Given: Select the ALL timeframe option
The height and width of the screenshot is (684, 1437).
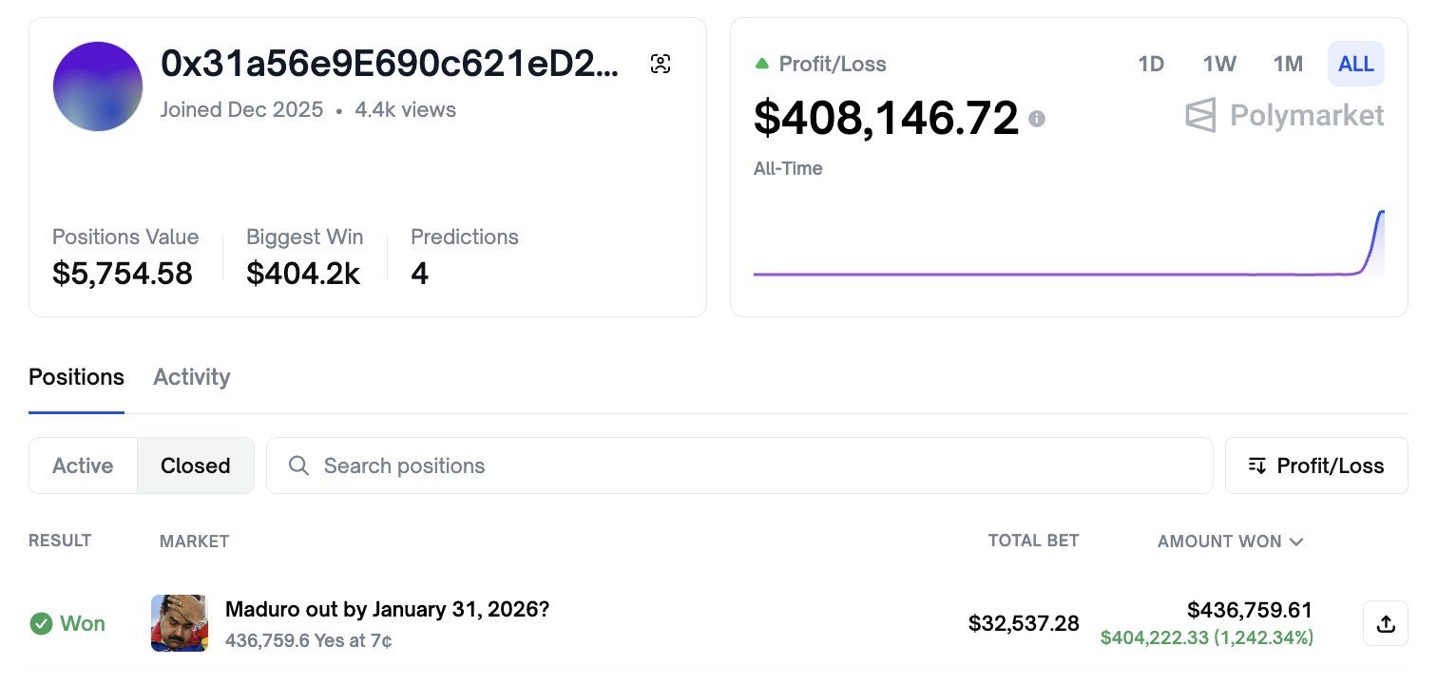Looking at the screenshot, I should pos(1355,64).
